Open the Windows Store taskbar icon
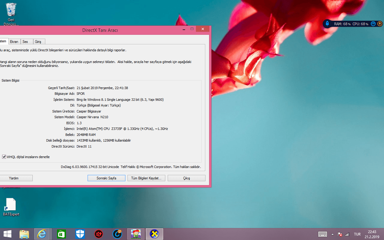Viewport: 384px width, 240px height. [x=61, y=234]
